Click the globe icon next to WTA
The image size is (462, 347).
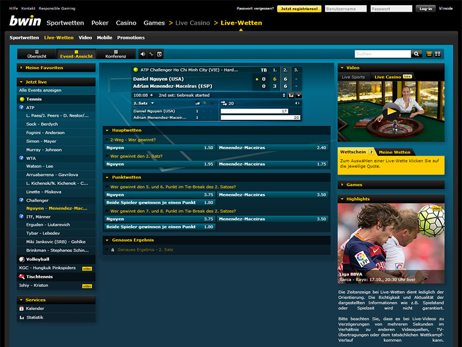pos(21,158)
